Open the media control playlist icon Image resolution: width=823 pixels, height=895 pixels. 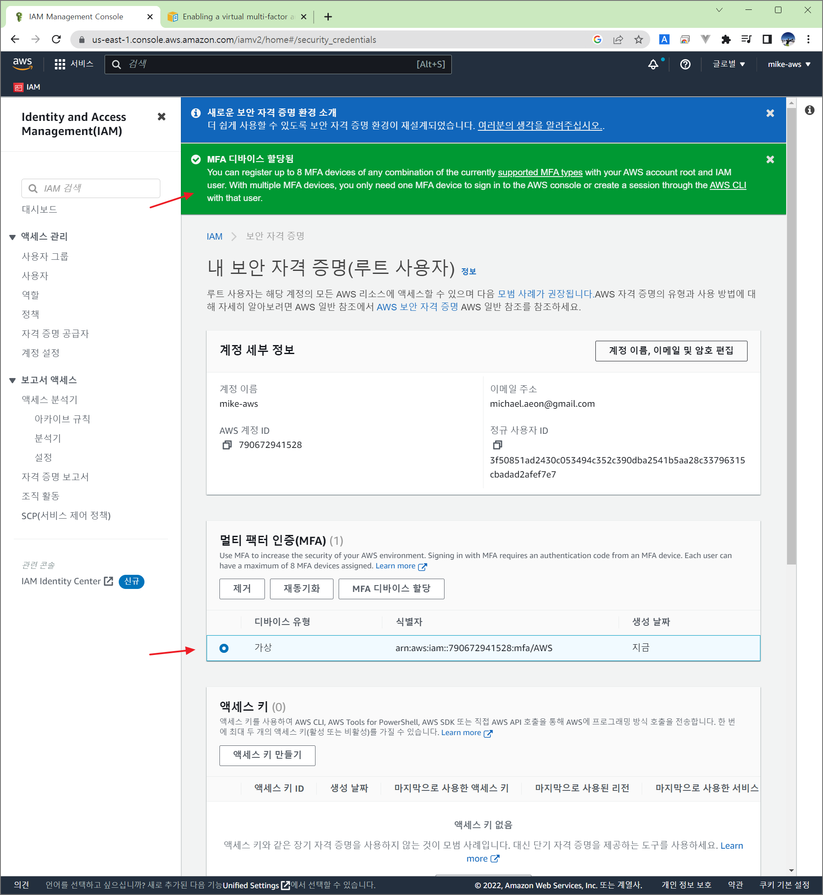pyautogui.click(x=746, y=39)
